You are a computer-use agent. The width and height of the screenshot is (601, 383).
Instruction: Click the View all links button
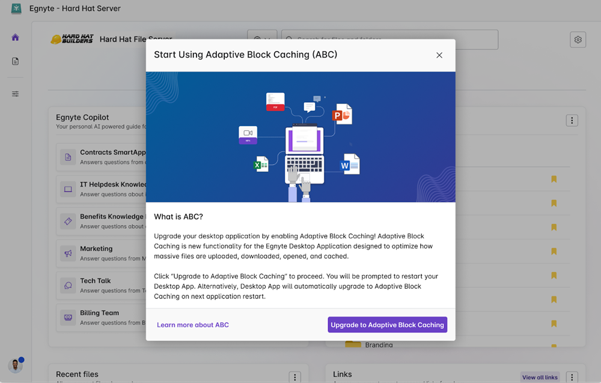pyautogui.click(x=540, y=377)
